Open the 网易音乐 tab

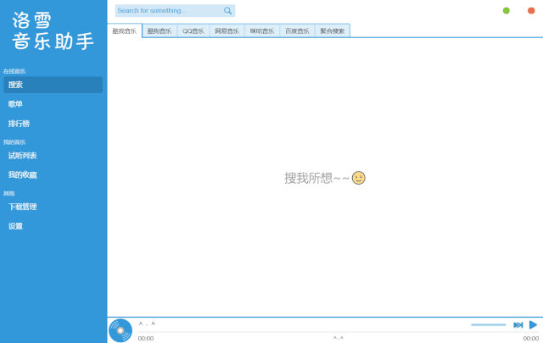(x=227, y=30)
